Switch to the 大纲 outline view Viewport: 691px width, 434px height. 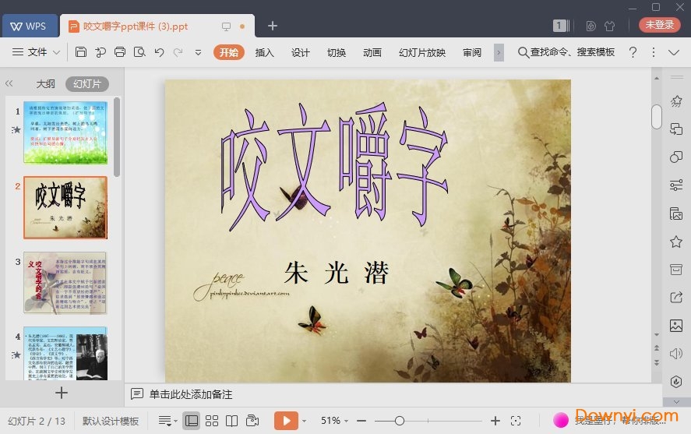coord(45,83)
